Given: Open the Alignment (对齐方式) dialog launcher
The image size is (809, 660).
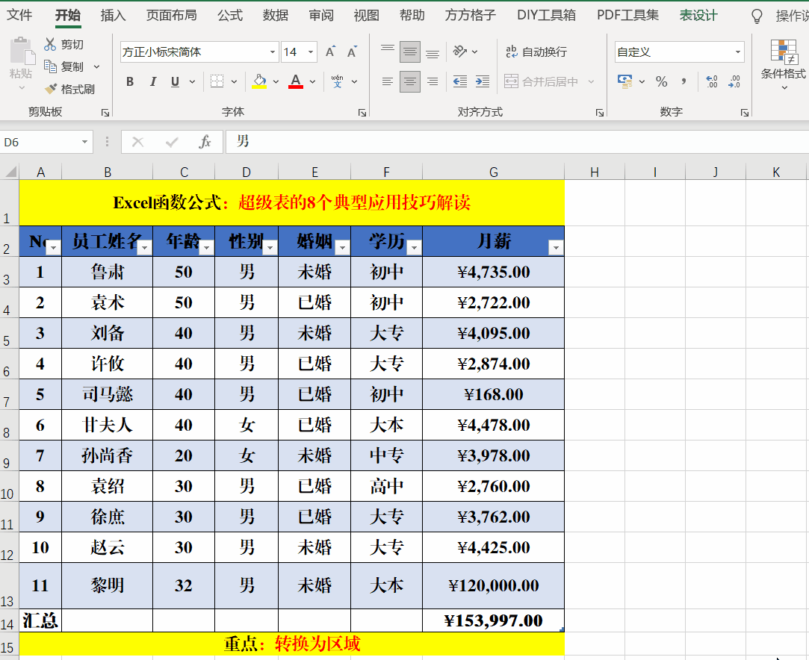Looking at the screenshot, I should 600,113.
